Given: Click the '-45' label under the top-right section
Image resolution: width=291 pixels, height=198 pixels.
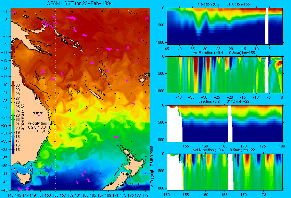Looking at the screenshot, I should (x=166, y=49).
